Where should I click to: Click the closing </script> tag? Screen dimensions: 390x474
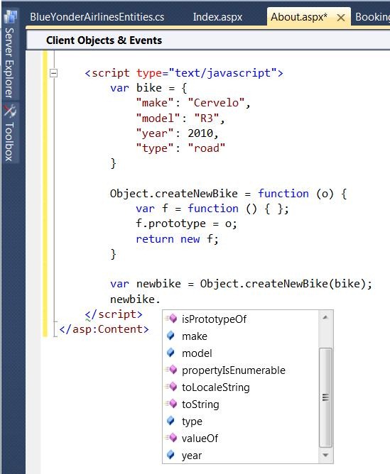(114, 314)
